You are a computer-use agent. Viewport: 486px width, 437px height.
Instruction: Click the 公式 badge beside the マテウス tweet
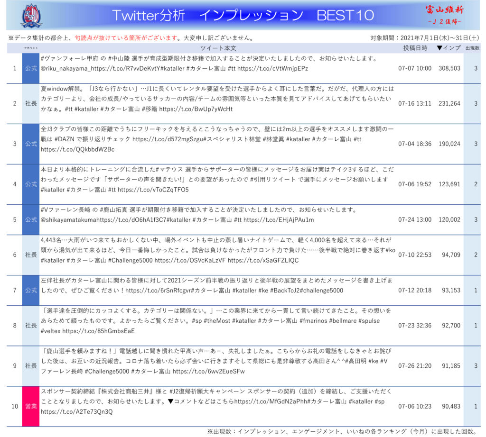tap(31, 184)
